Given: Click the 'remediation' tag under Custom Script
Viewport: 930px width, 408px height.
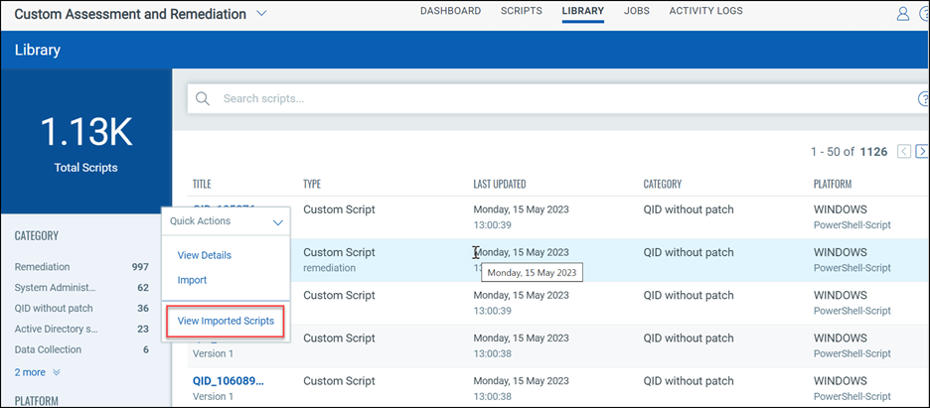Looking at the screenshot, I should coord(329,268).
